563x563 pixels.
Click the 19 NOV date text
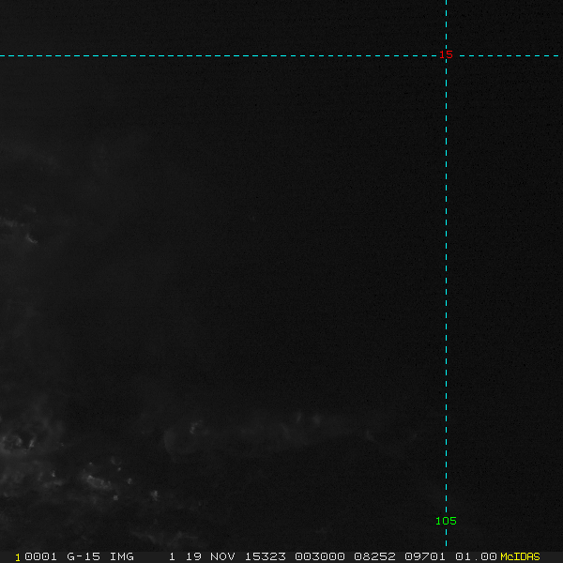(x=210, y=556)
